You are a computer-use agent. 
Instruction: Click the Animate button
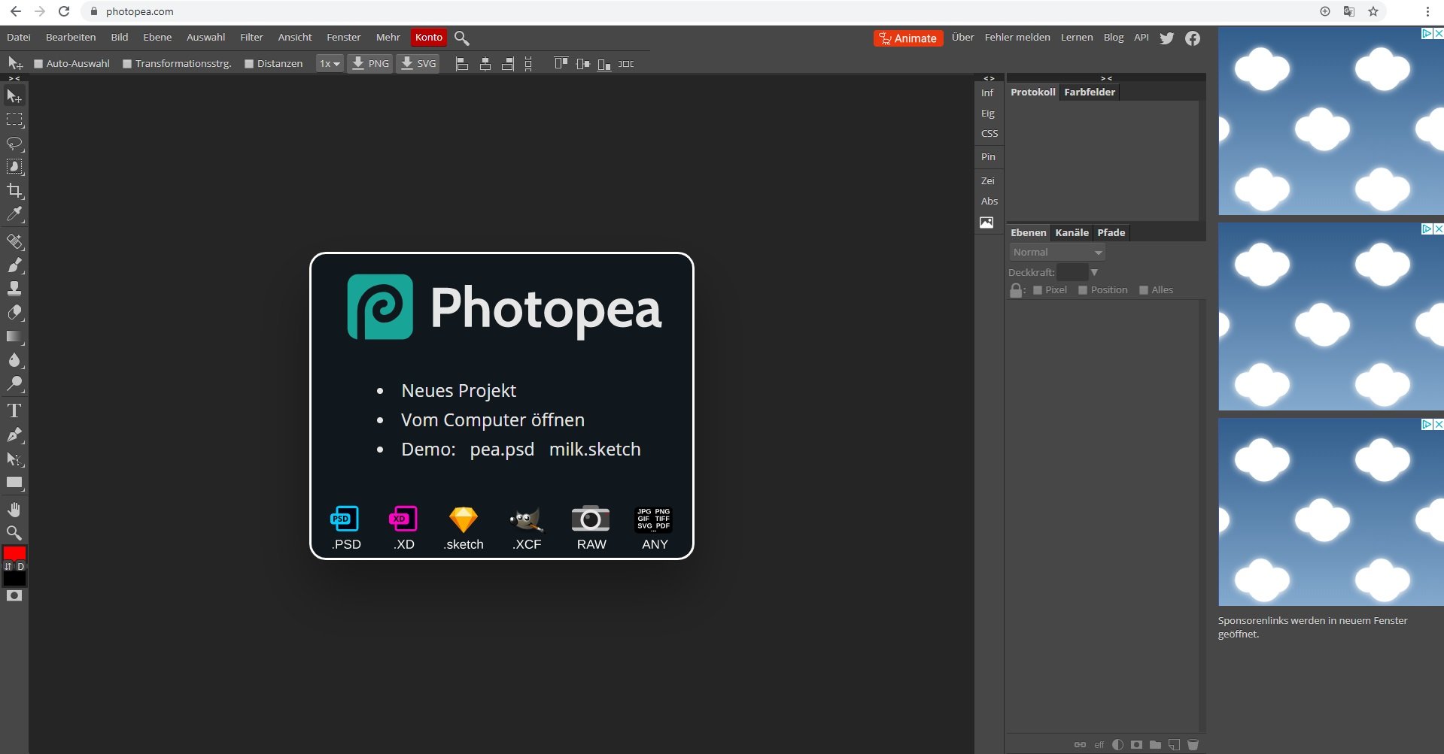[x=907, y=38]
